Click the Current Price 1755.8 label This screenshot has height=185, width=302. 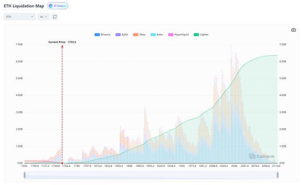pyautogui.click(x=62, y=42)
